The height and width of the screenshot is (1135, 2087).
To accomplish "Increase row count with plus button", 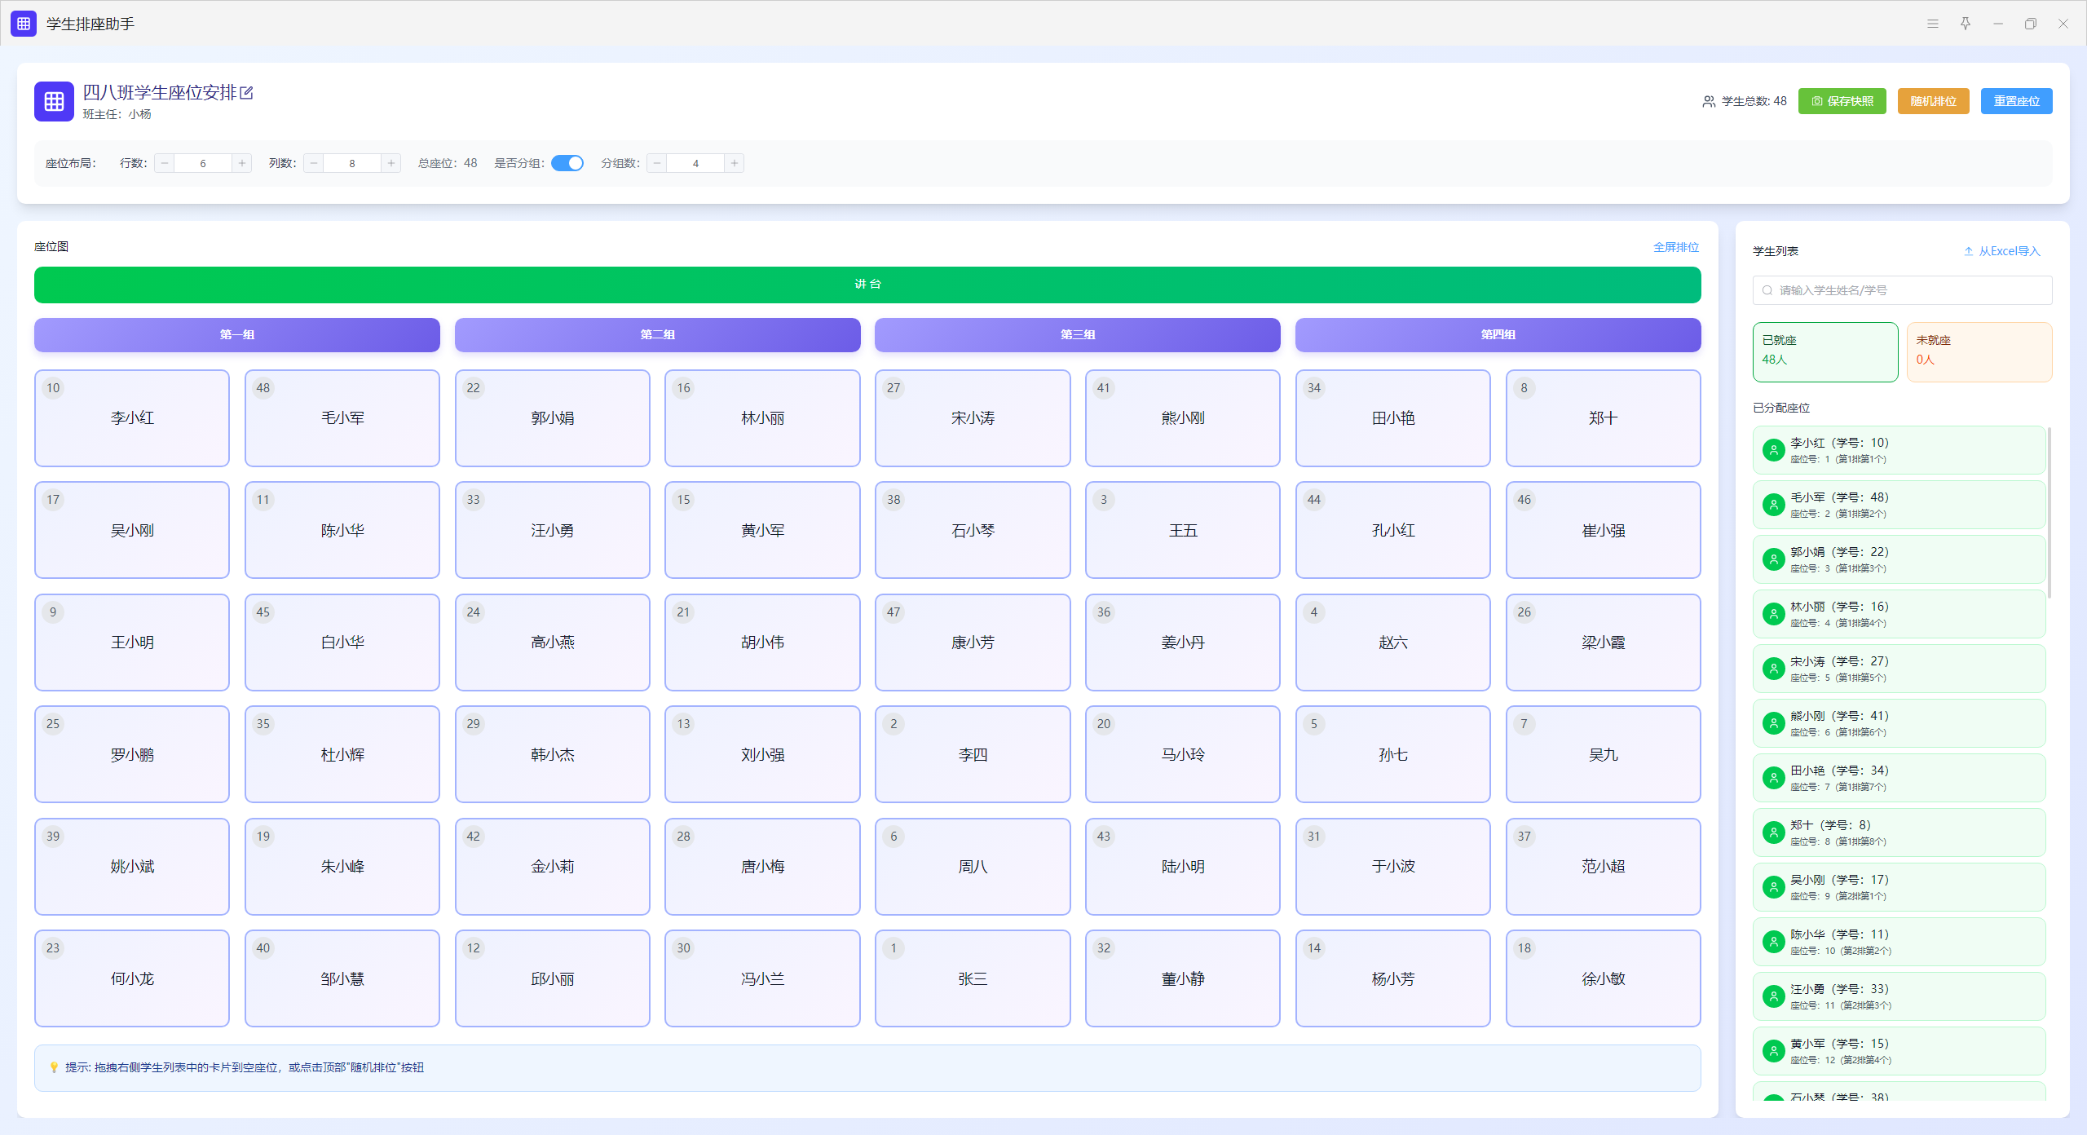I will 242,163.
